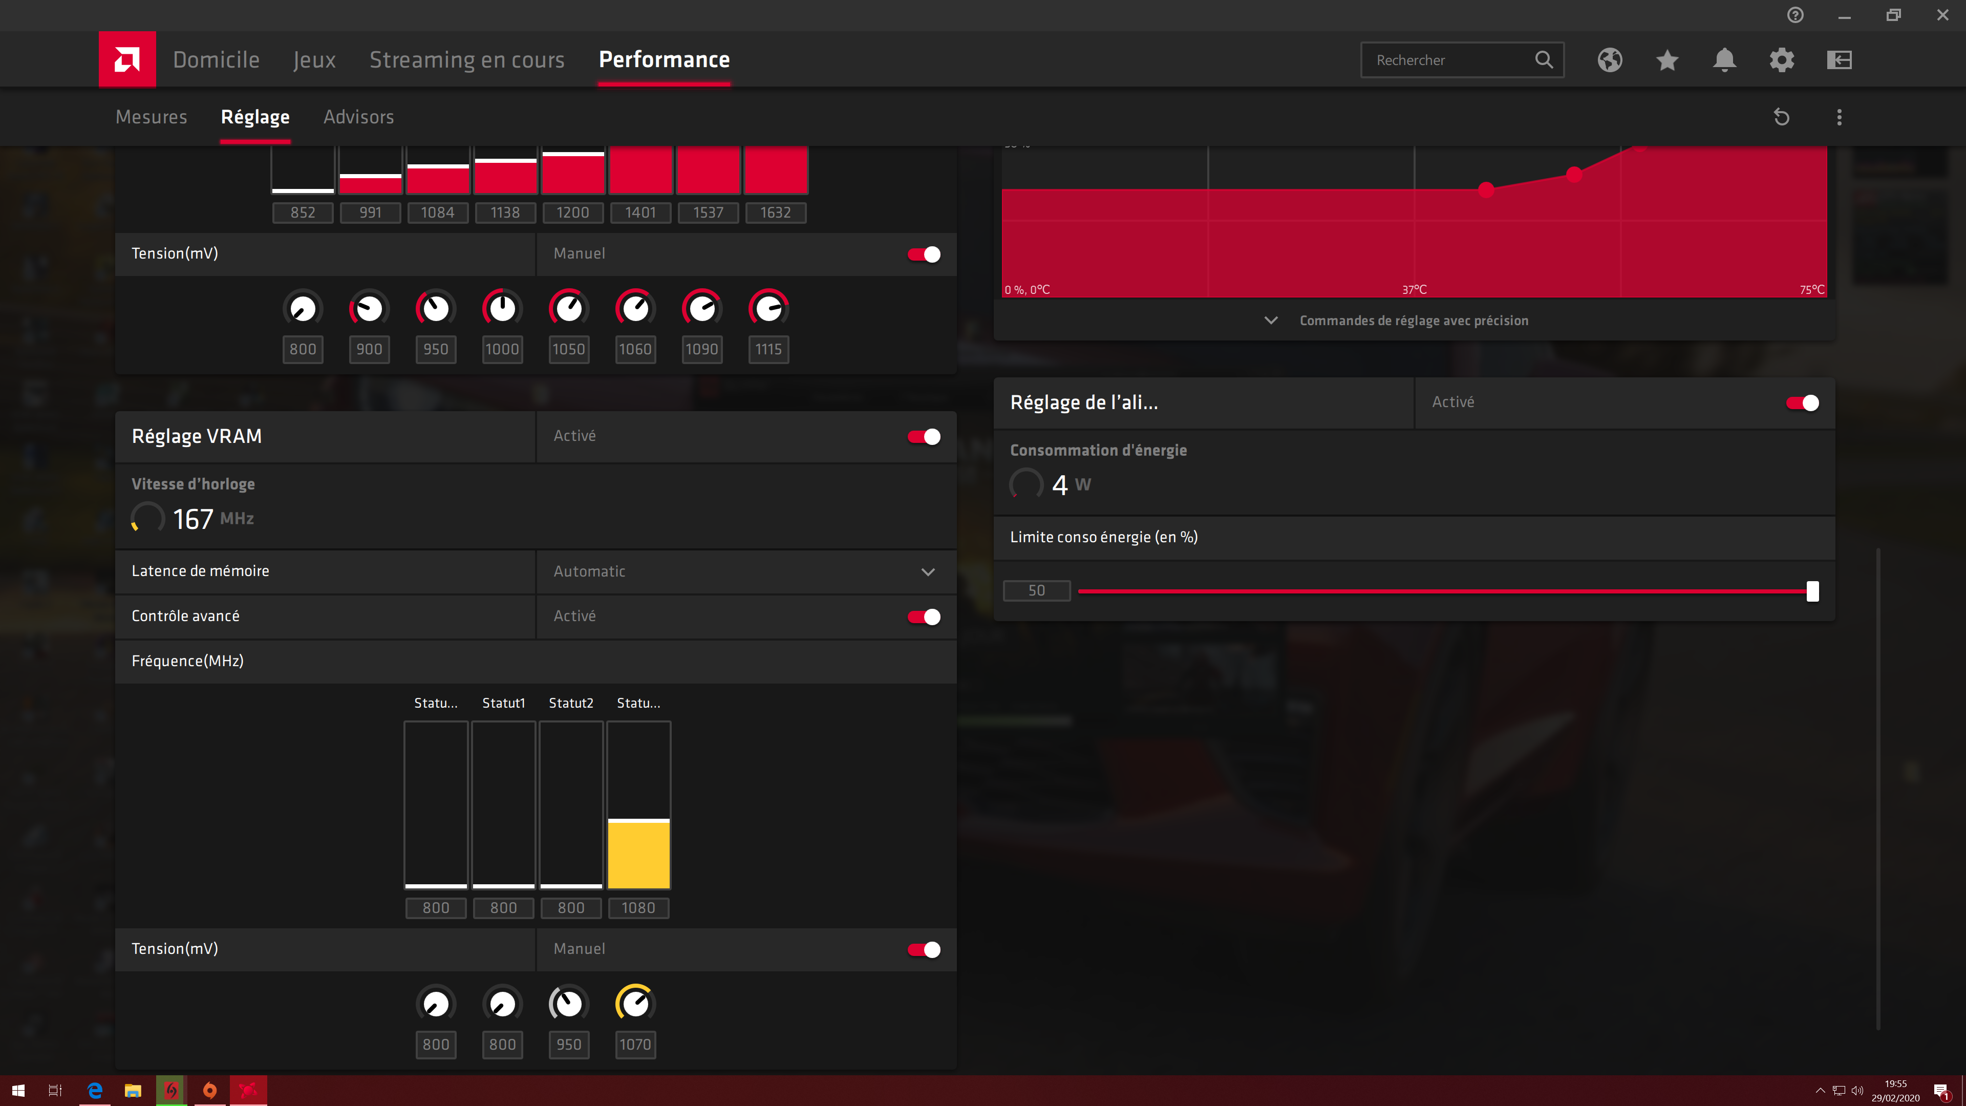
Task: Open the notifications bell
Action: 1724,59
